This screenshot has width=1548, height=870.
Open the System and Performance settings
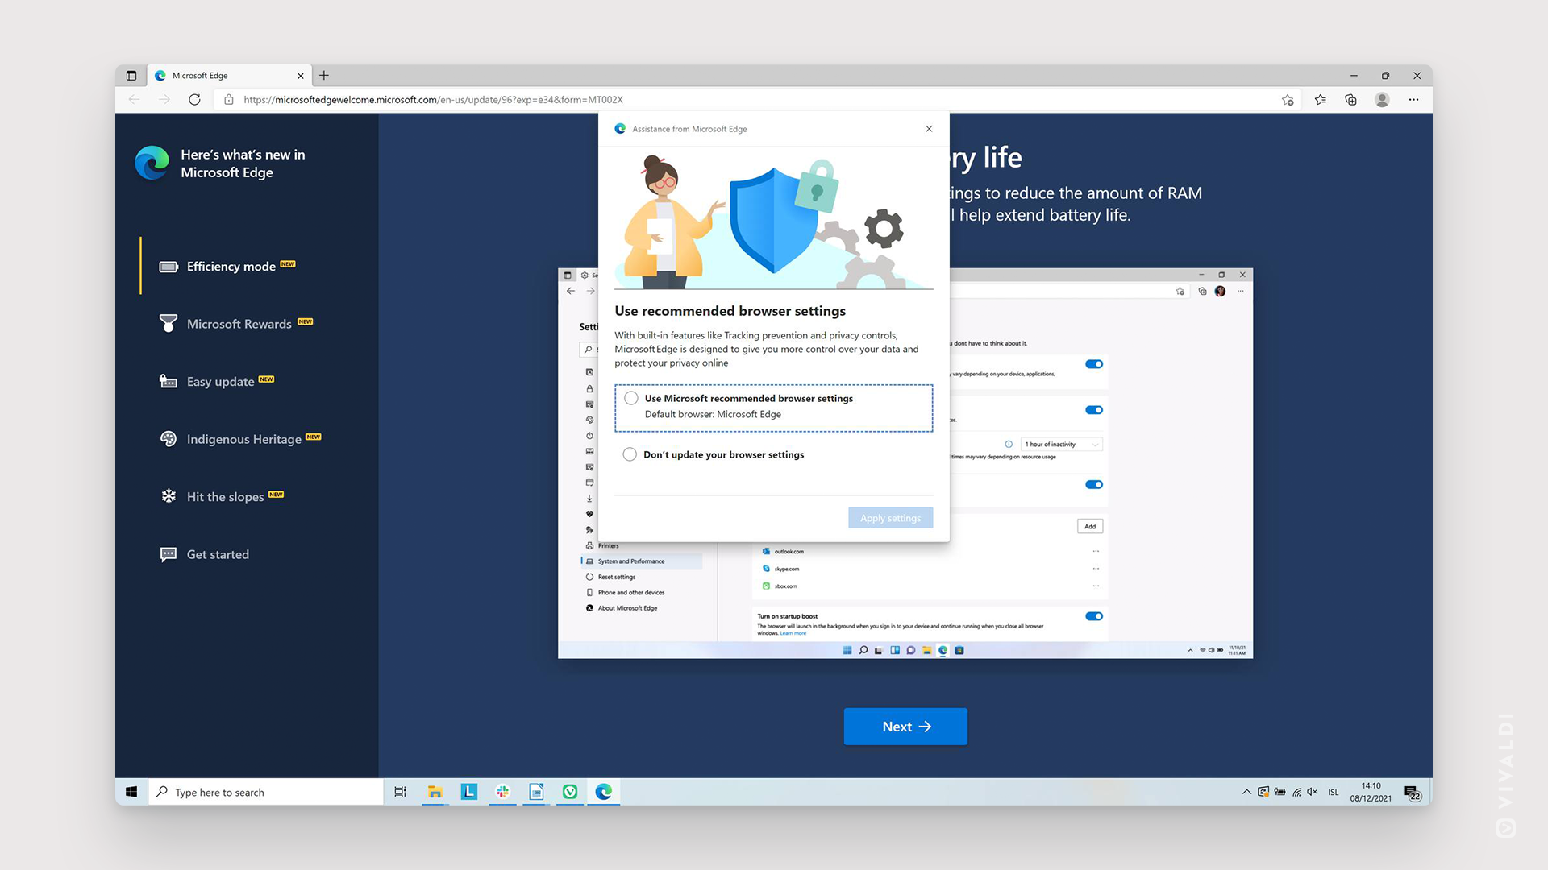630,561
